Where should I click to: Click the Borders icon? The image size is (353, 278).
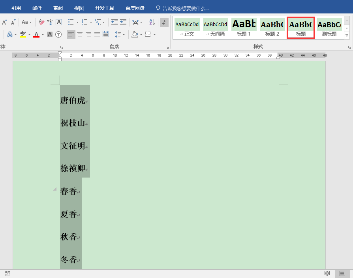point(148,34)
